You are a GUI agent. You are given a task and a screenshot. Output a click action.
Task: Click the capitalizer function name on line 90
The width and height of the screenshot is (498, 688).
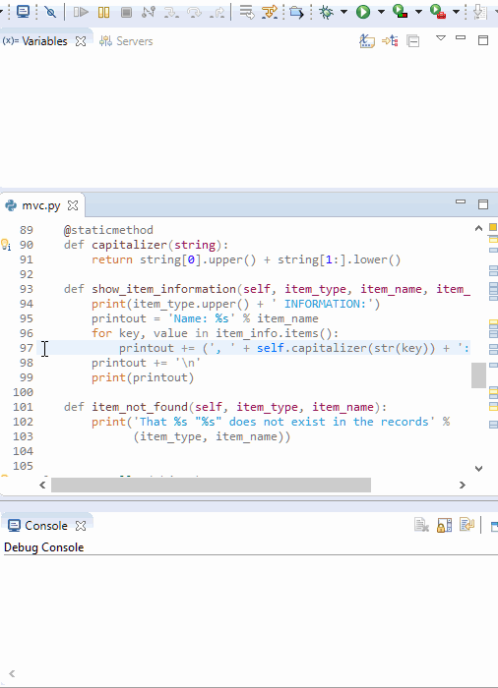(x=129, y=245)
